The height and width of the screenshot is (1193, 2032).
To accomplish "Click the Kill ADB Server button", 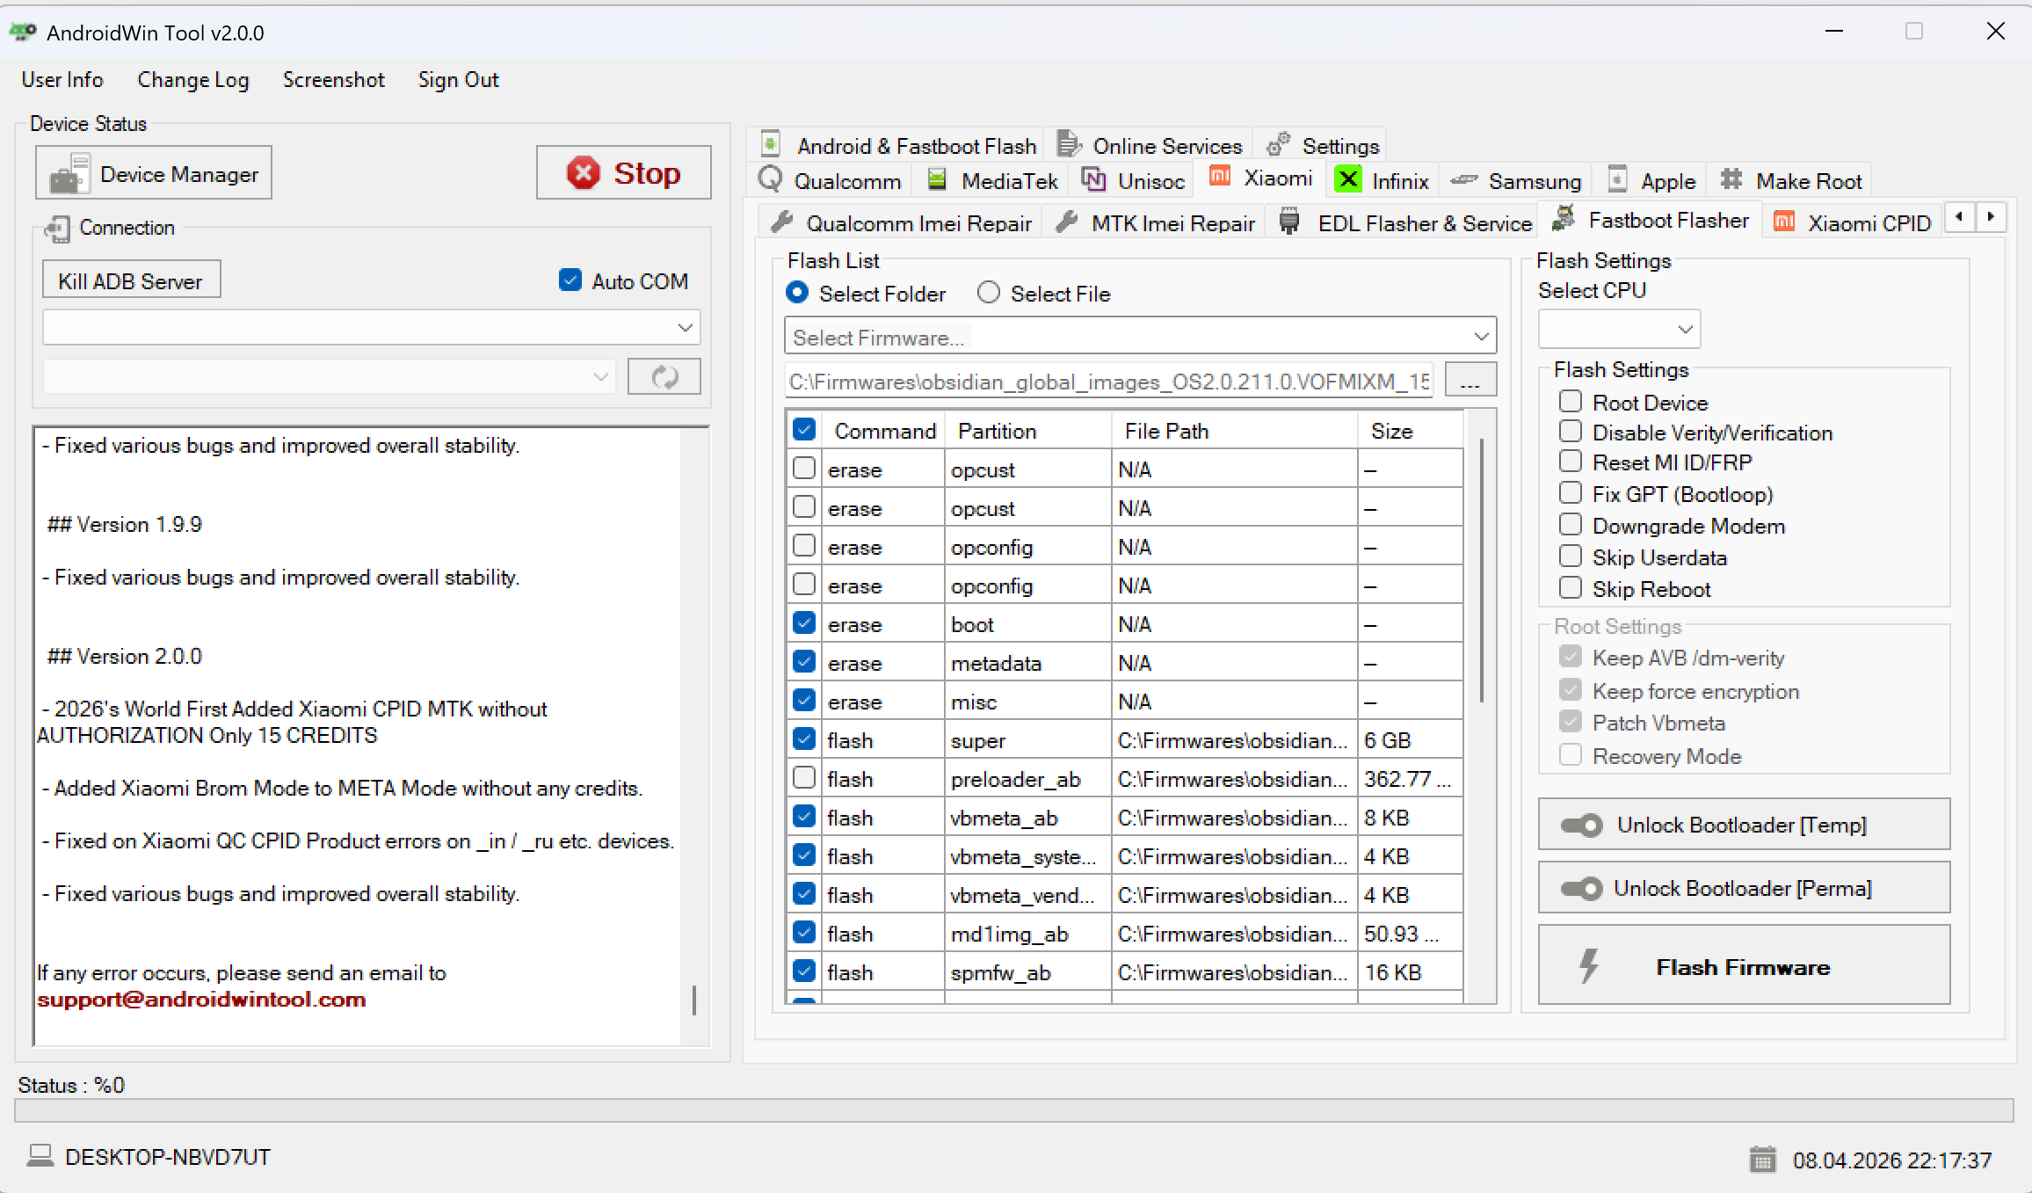I will [x=131, y=280].
